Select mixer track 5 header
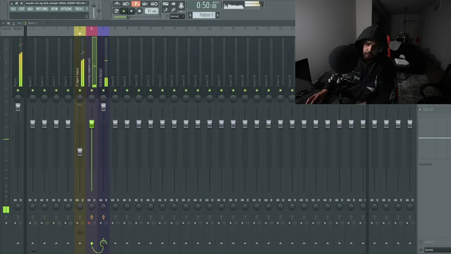This screenshot has height=254, width=451. [x=80, y=31]
